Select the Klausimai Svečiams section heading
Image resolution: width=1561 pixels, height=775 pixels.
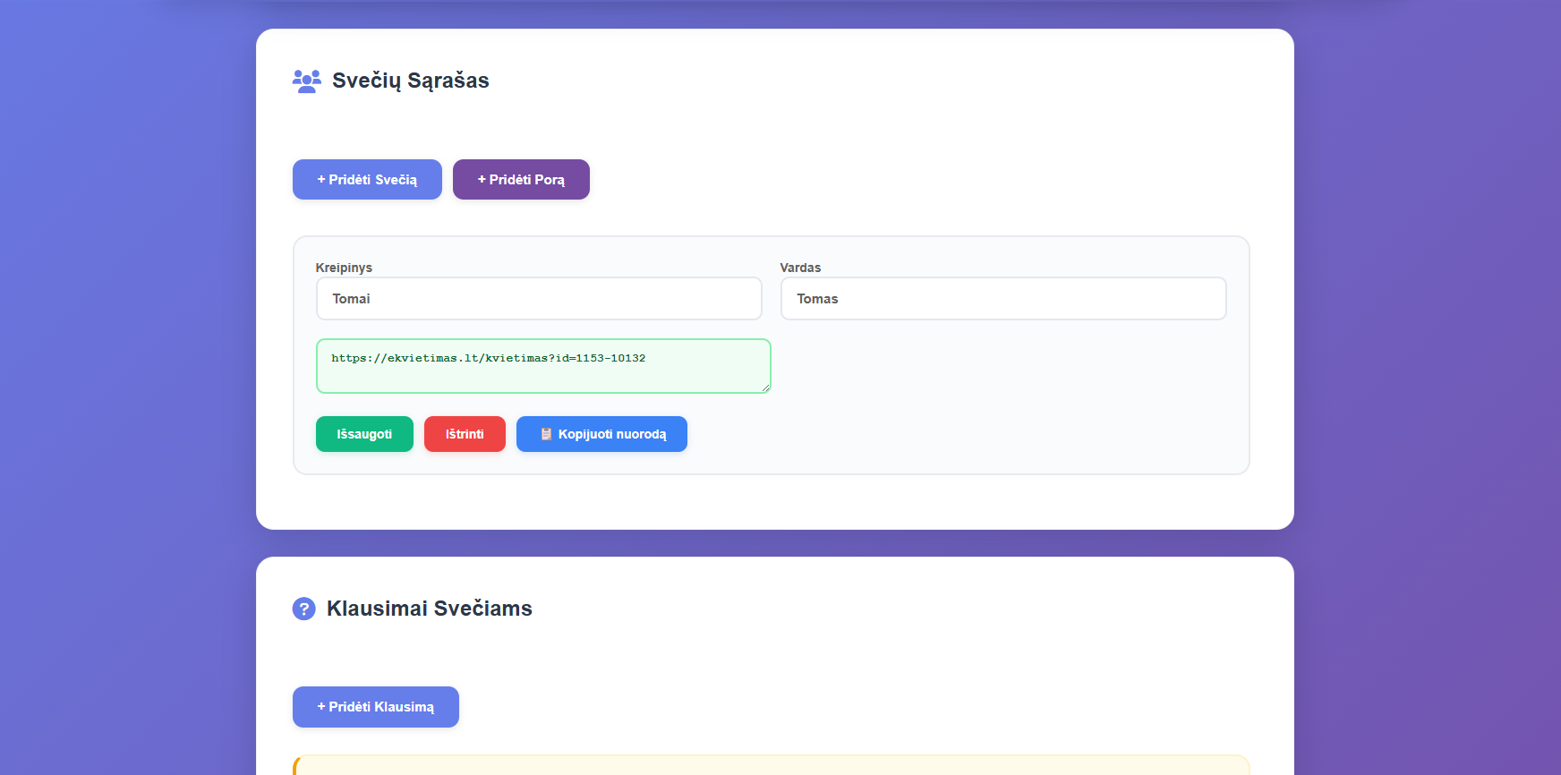click(x=429, y=609)
